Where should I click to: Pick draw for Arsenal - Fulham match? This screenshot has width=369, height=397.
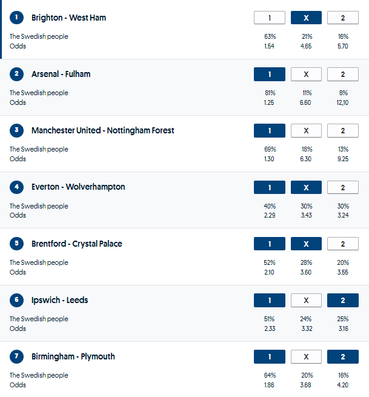306,74
